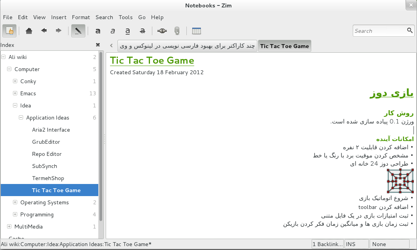The height and width of the screenshot is (250, 417).
Task: Apply strong bold formatting icon
Action: tap(98, 31)
